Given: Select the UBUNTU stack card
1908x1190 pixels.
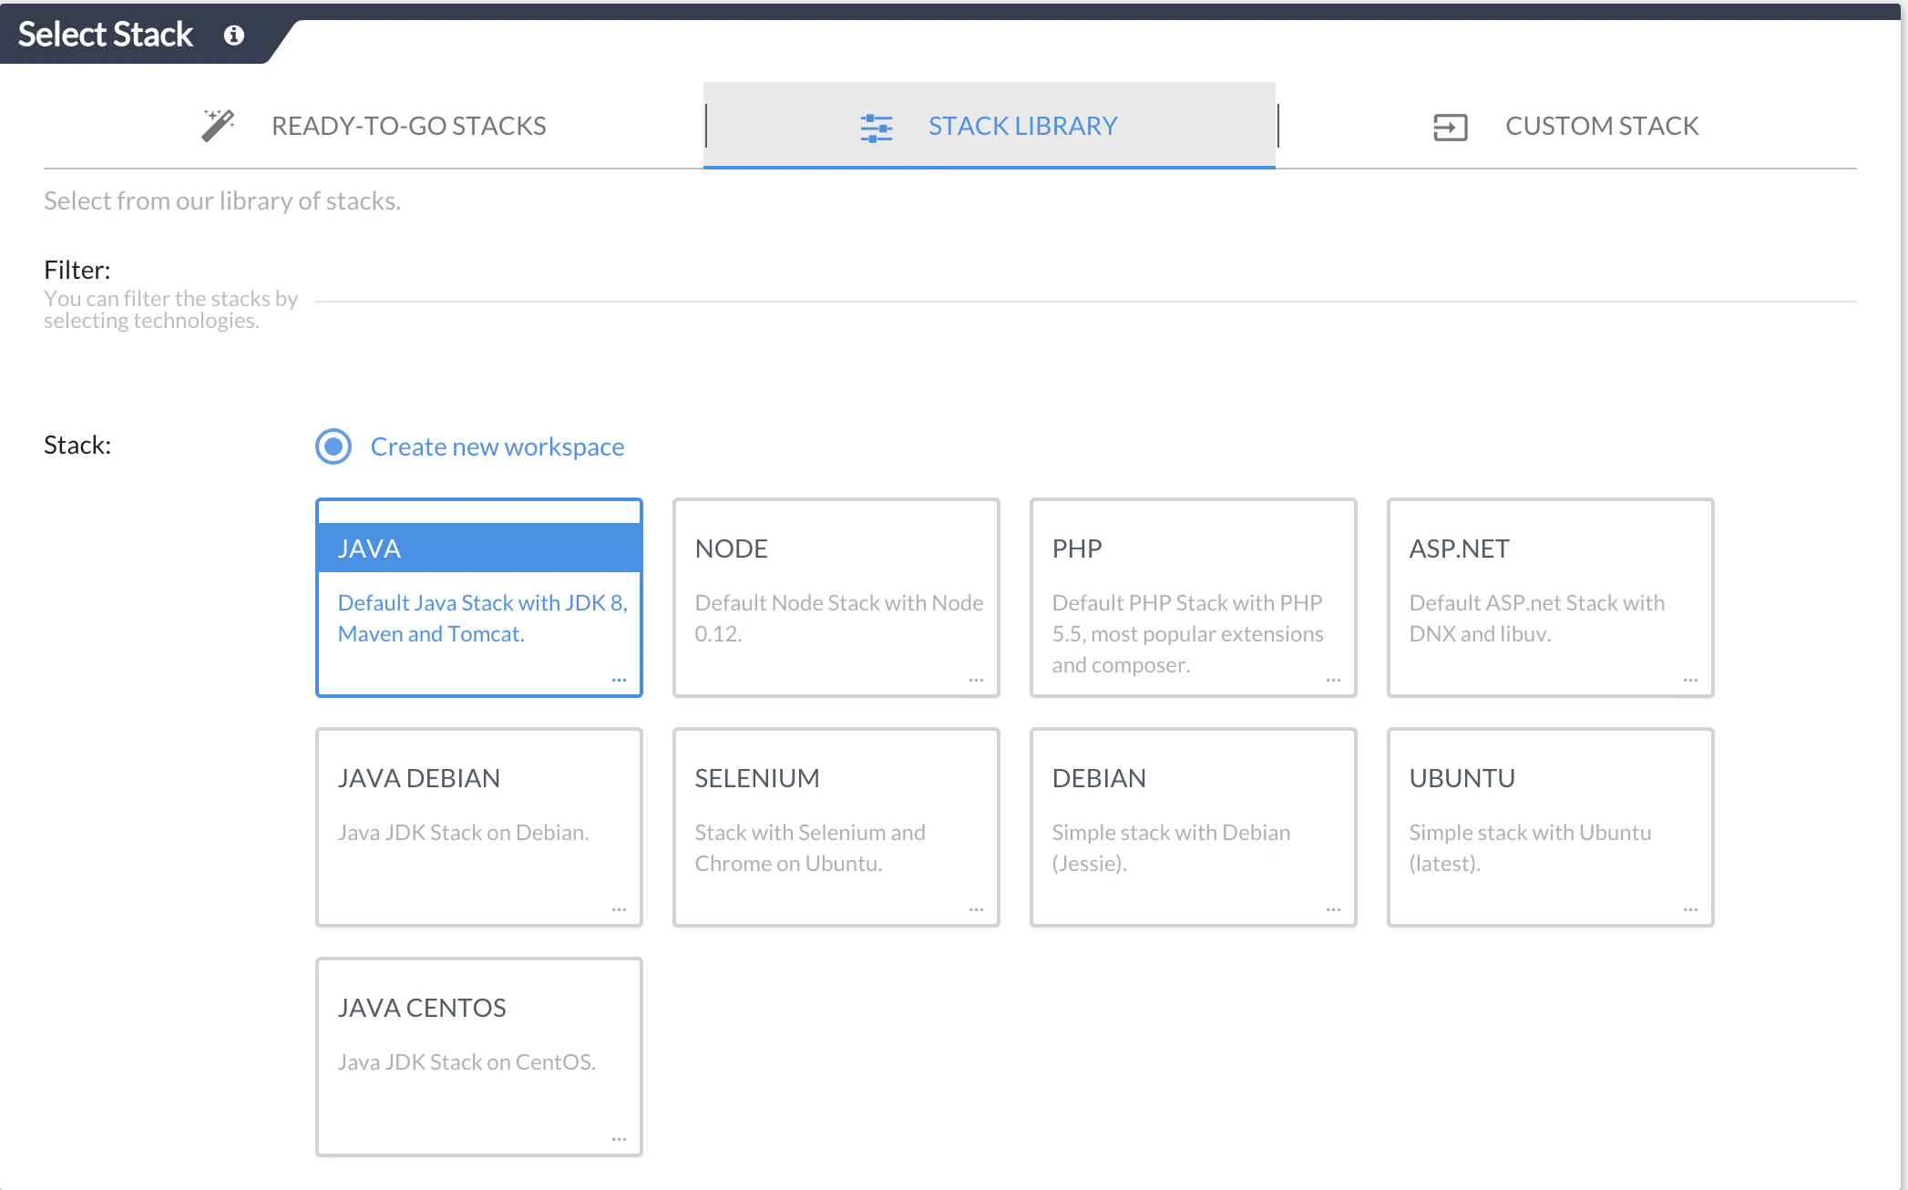Looking at the screenshot, I should (x=1551, y=827).
